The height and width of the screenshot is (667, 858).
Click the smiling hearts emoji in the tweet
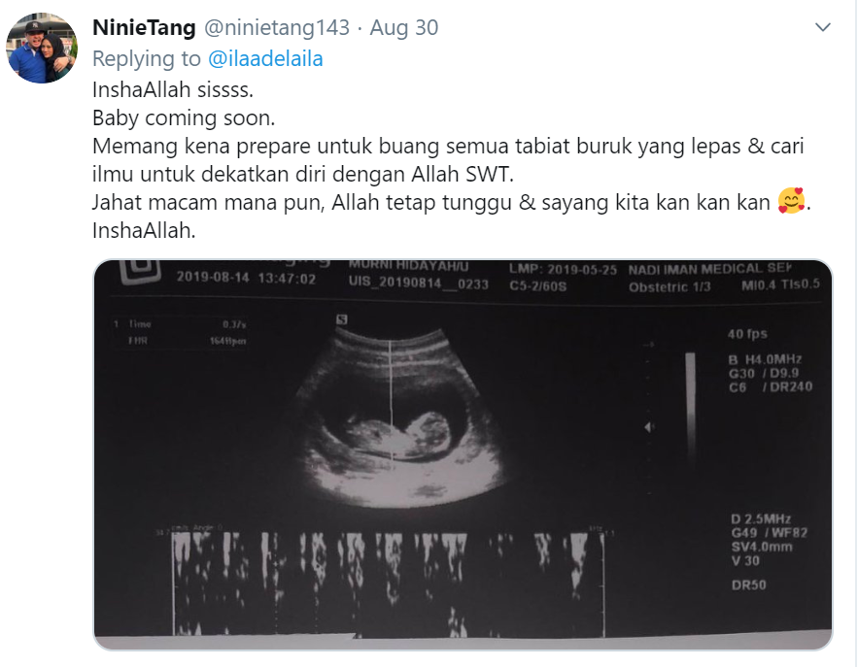(x=791, y=202)
